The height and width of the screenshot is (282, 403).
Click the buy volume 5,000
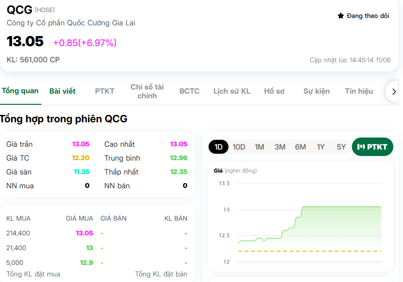tap(15, 263)
